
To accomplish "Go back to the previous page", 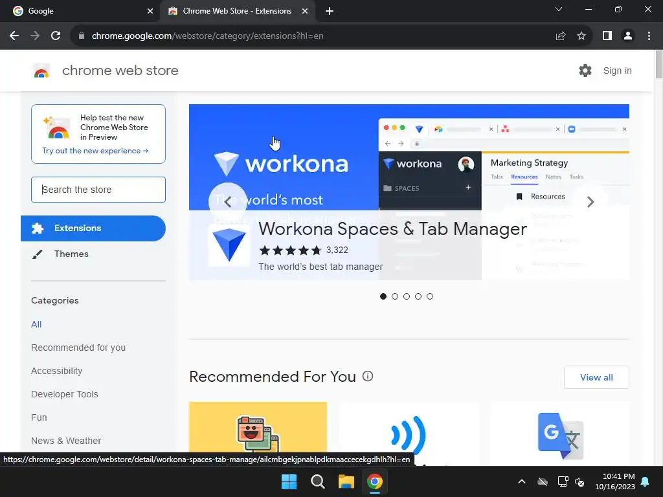I will coord(14,36).
